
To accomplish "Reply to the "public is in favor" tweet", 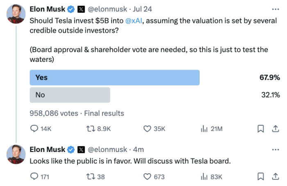I will click(x=34, y=177).
